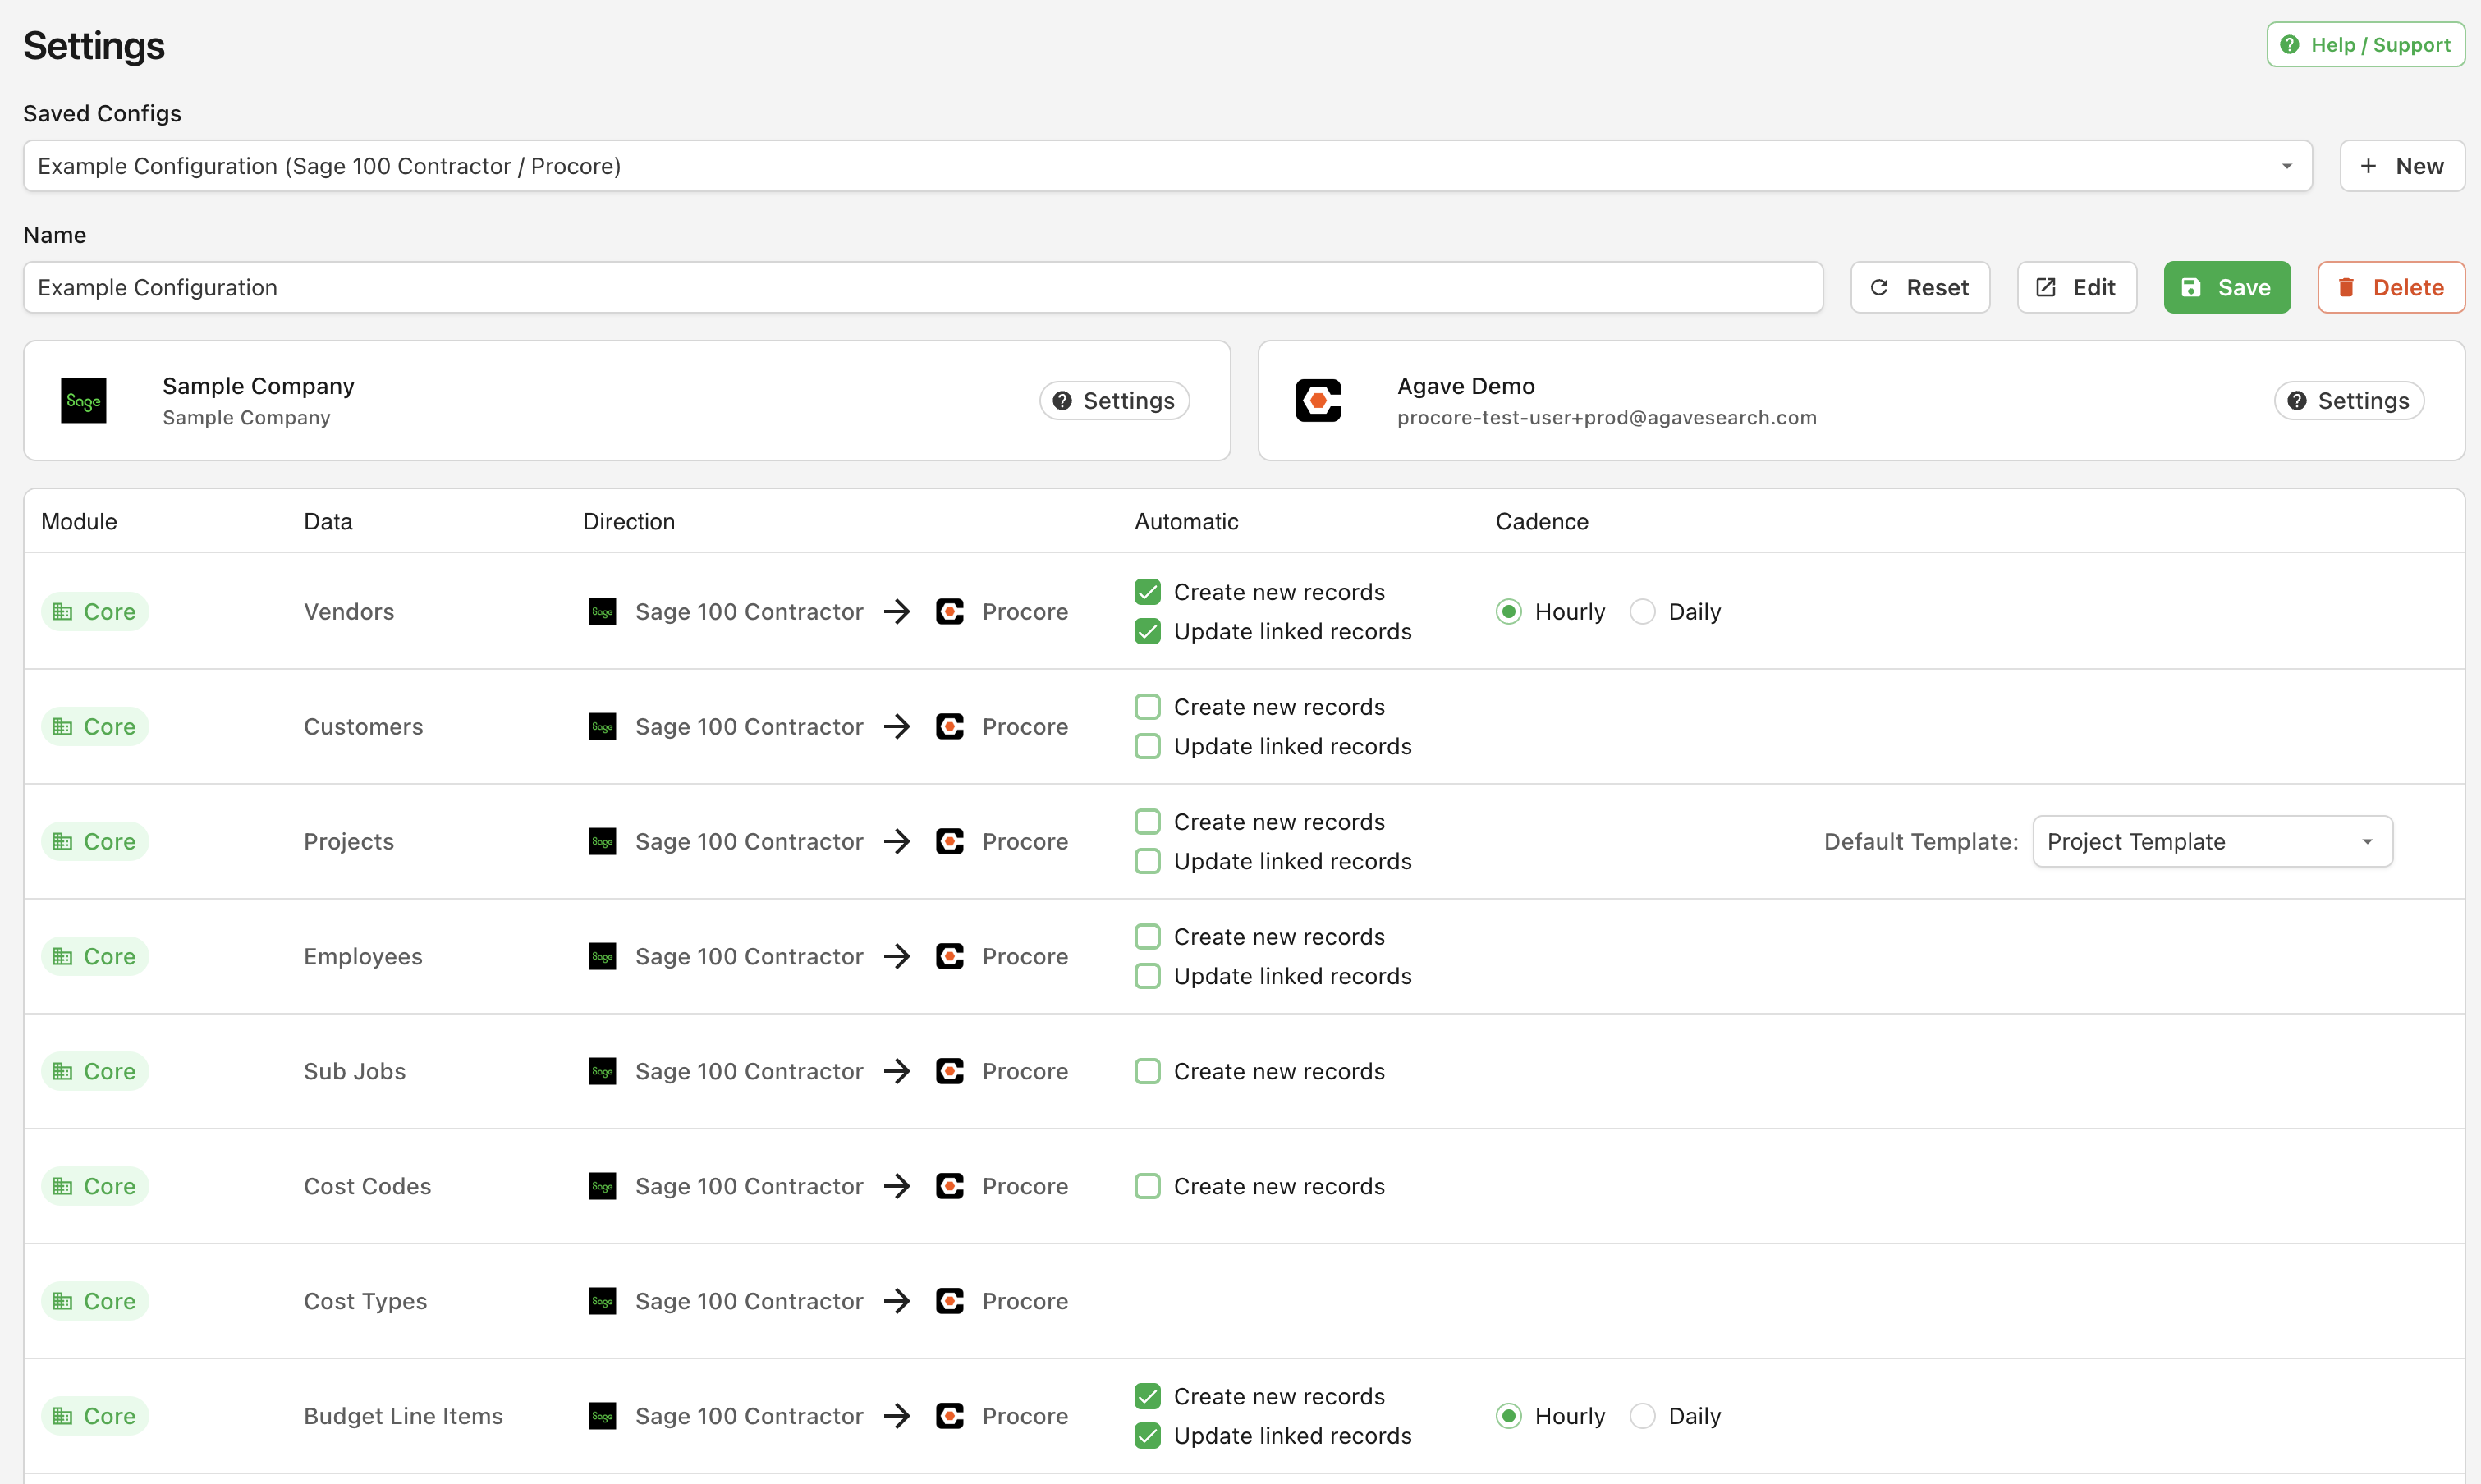Click the Module column header
The width and height of the screenshot is (2481, 1484).
pos(79,521)
